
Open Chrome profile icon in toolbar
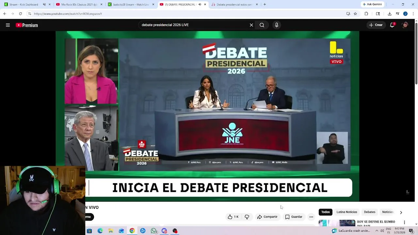pyautogui.click(x=405, y=14)
